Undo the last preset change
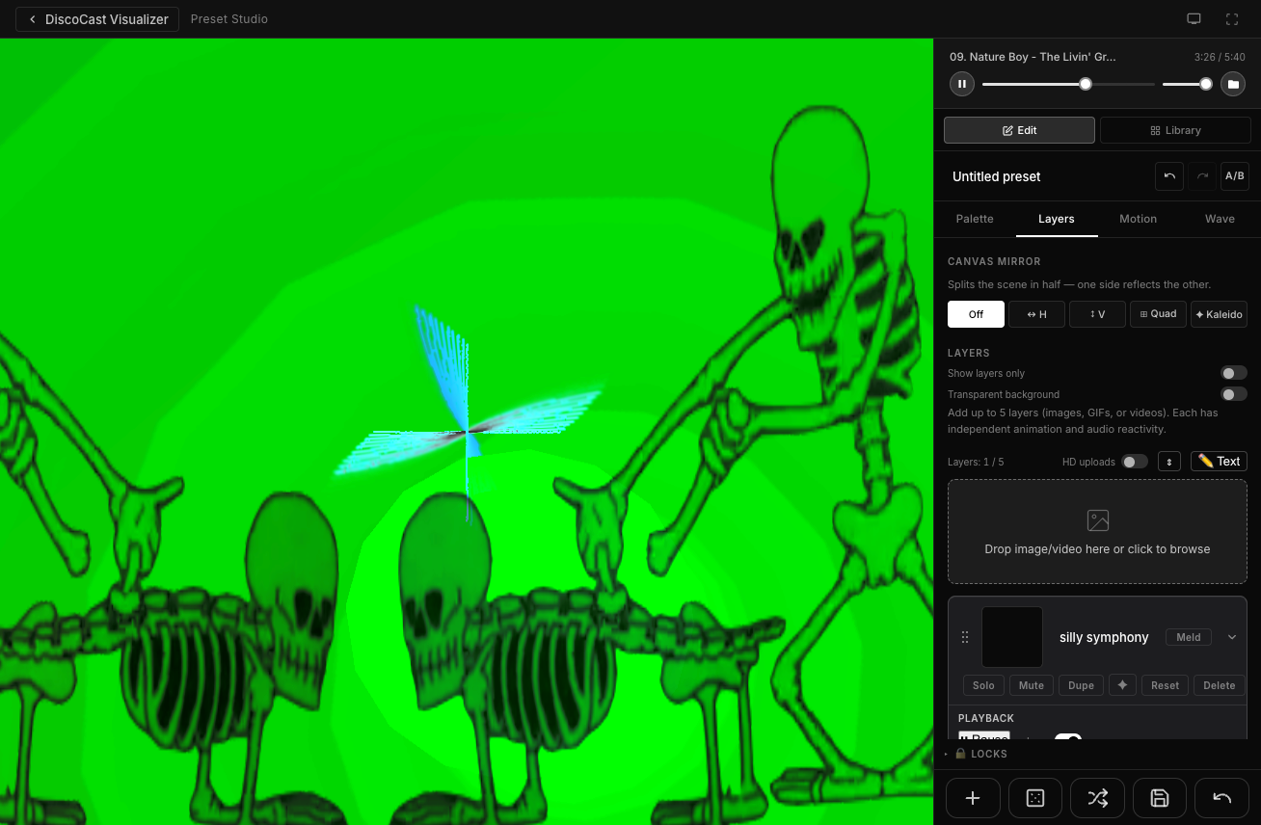 [x=1169, y=176]
